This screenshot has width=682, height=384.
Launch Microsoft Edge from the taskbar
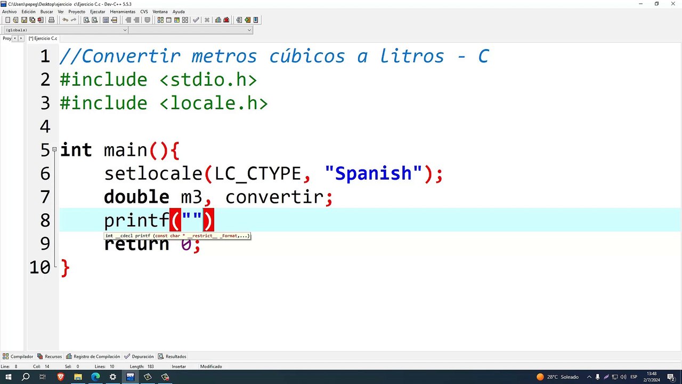95,377
